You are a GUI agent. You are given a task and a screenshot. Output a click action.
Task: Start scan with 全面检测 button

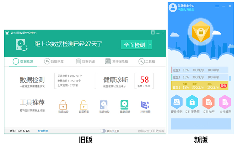(134, 45)
